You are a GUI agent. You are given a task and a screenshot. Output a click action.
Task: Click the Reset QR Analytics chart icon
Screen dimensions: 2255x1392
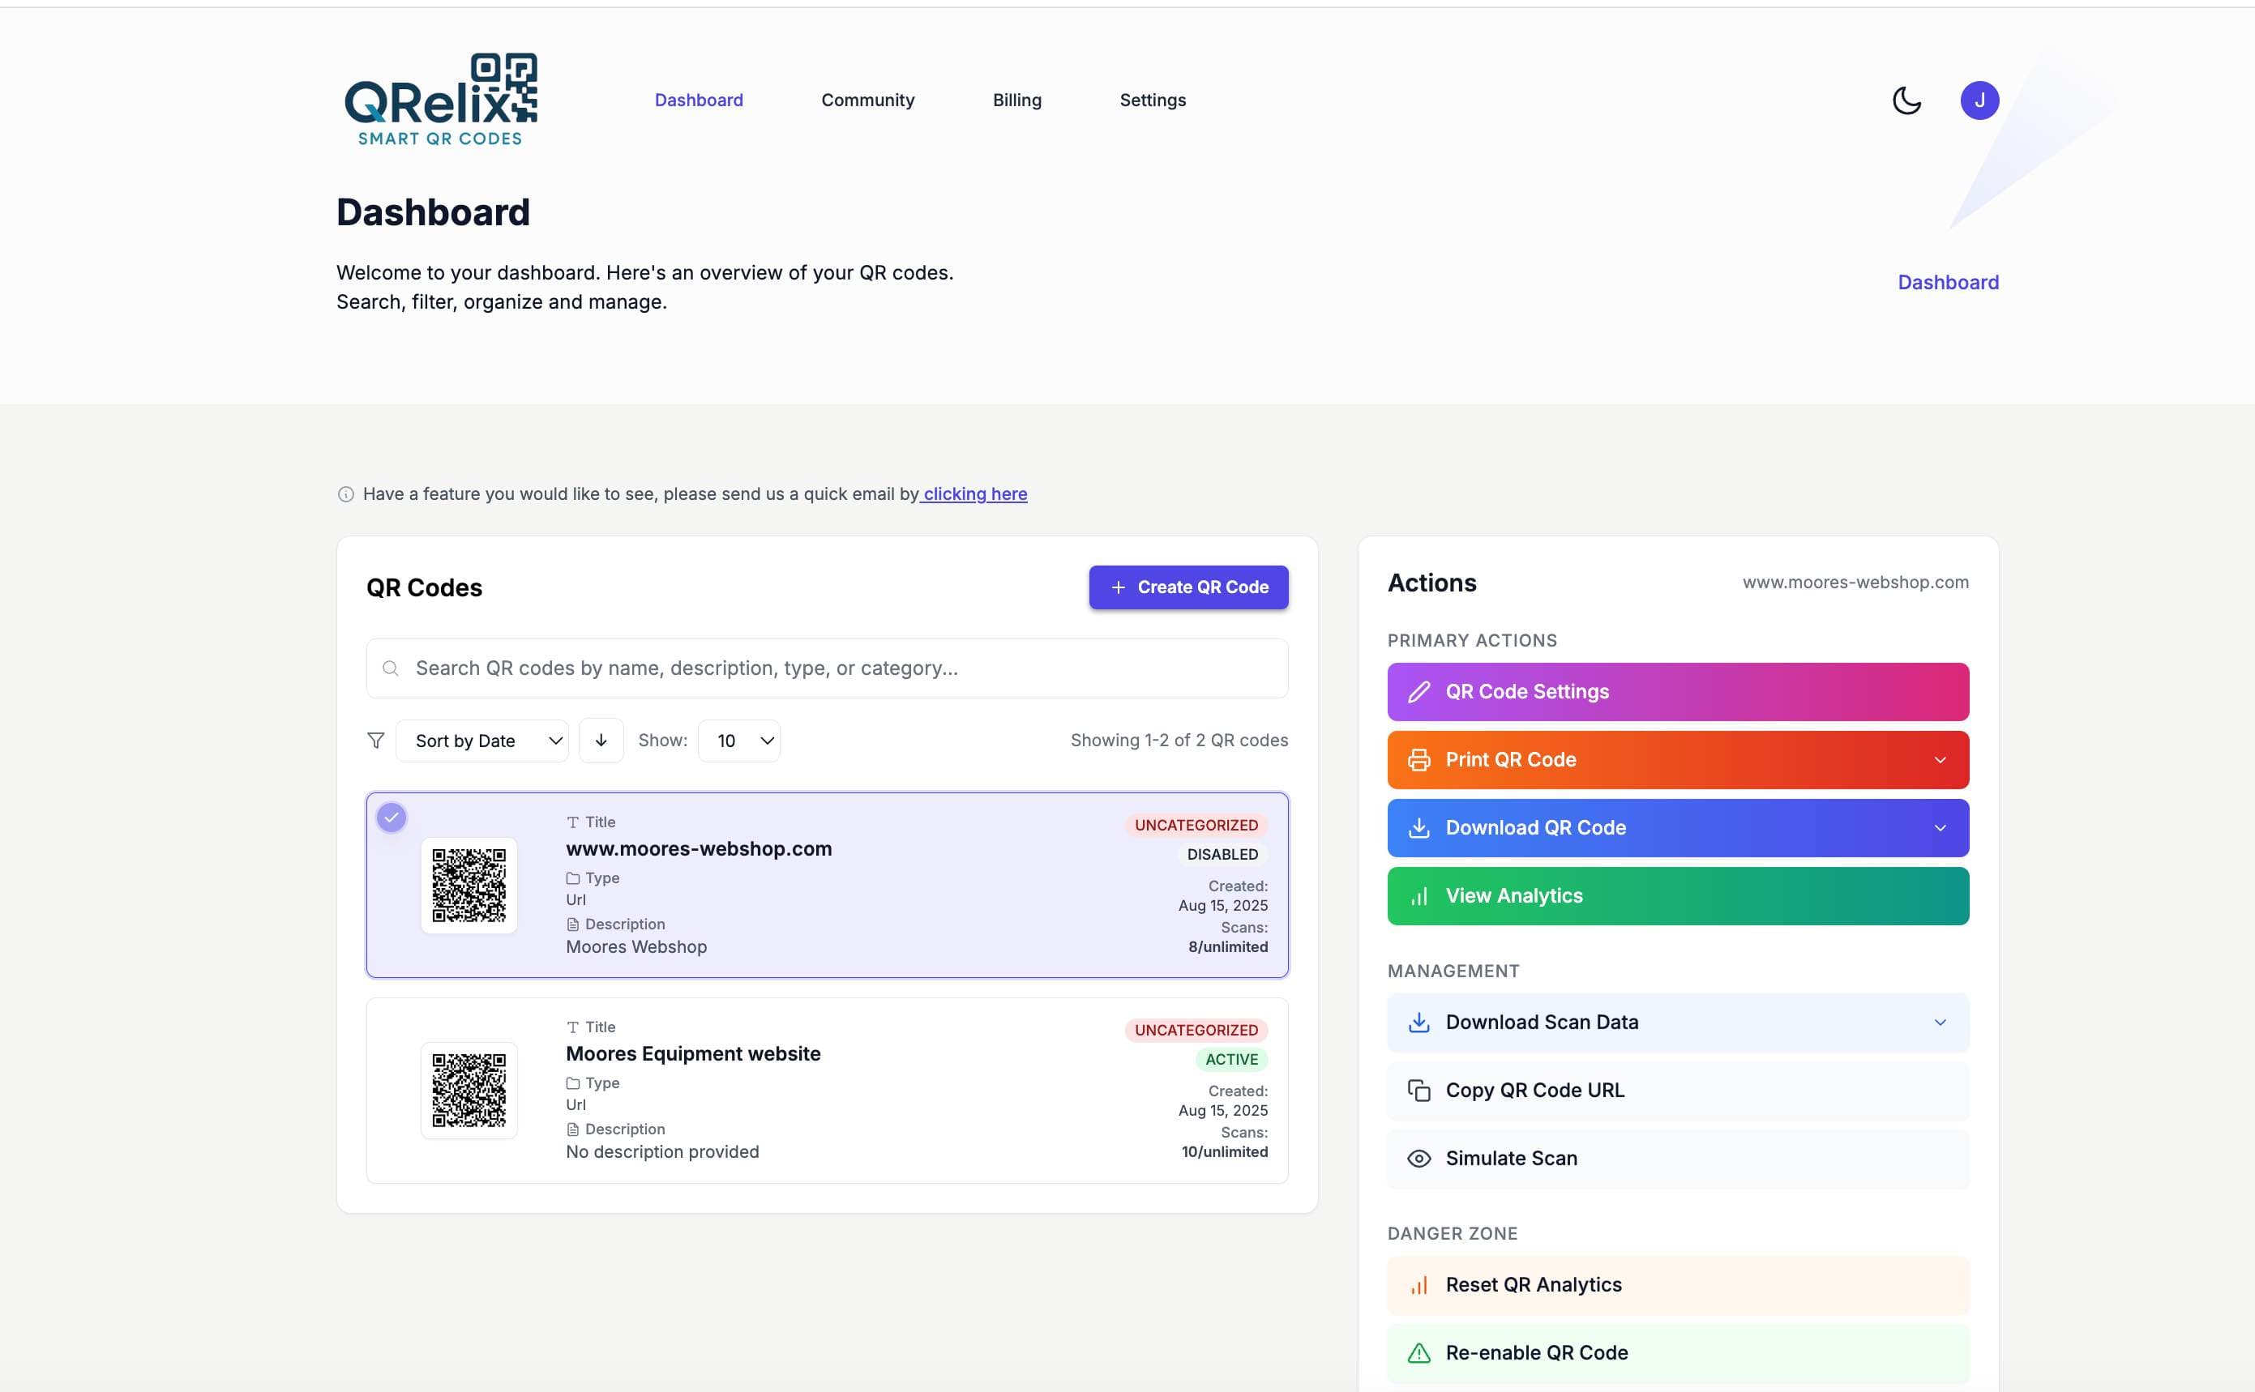pos(1418,1284)
